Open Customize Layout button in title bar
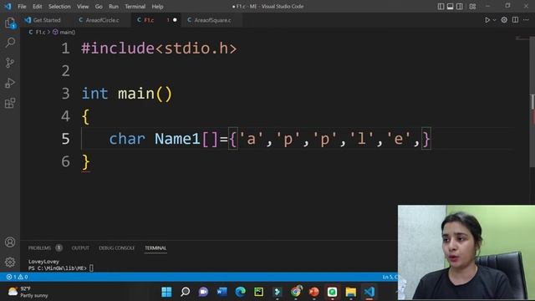 click(x=472, y=7)
